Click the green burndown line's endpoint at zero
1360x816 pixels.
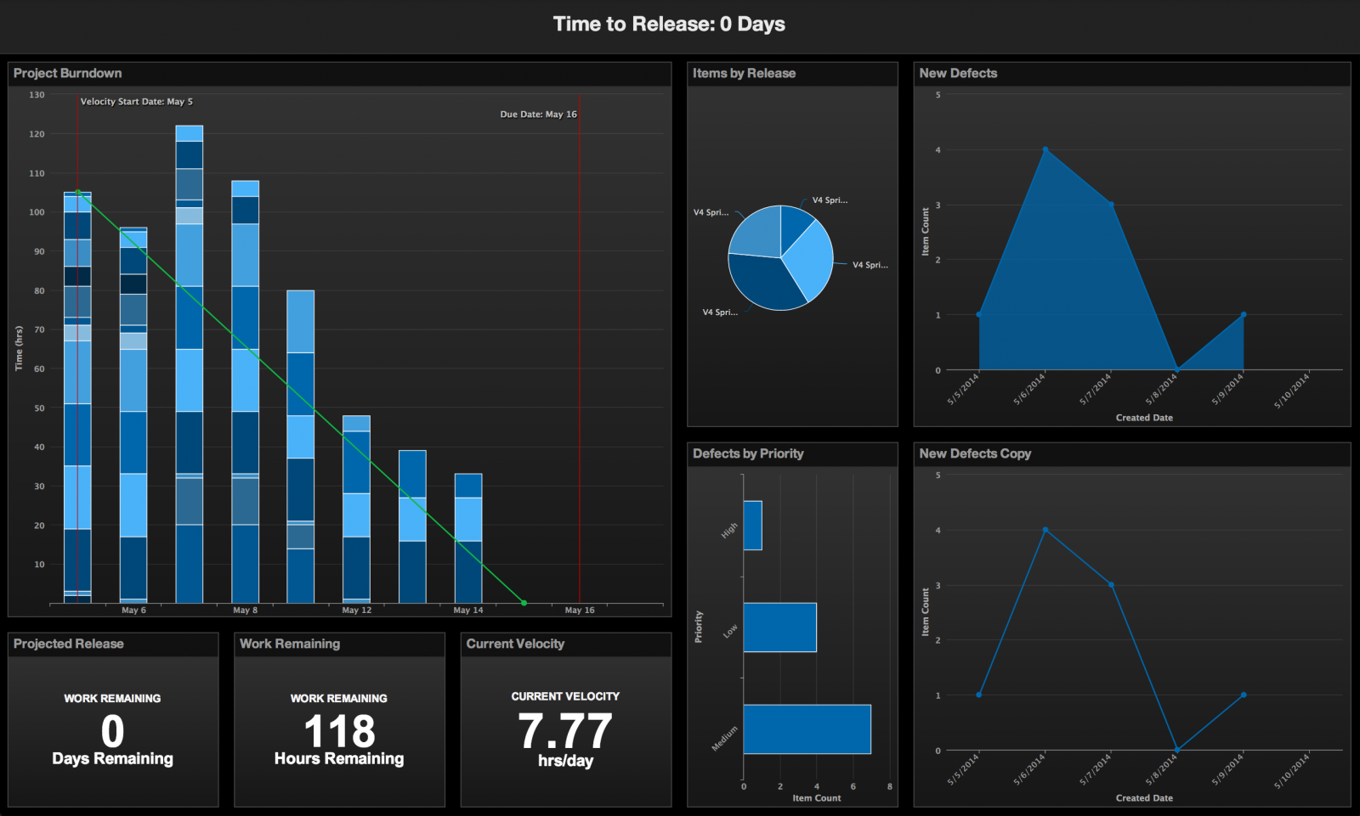[x=524, y=603]
